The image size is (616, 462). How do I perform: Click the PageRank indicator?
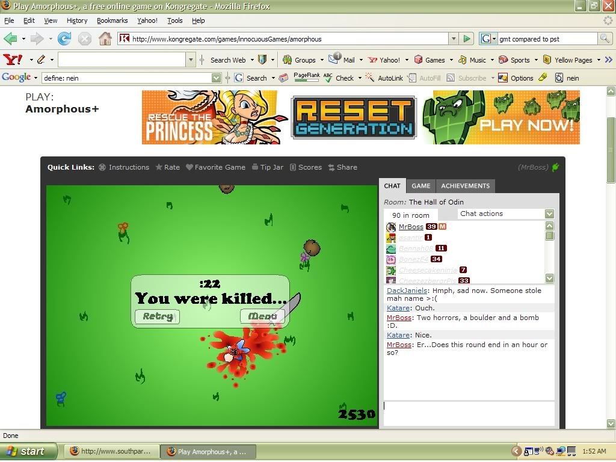click(307, 77)
